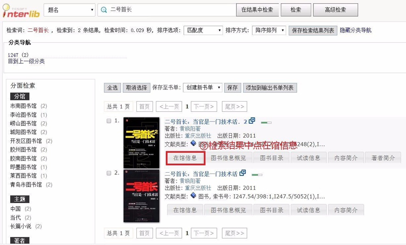
Task: Click the 隐藏分类导航 link
Action: tap(356, 30)
